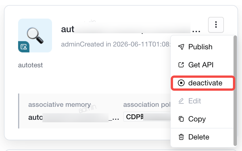Click the autotest description text
The image size is (242, 151).
31,65
